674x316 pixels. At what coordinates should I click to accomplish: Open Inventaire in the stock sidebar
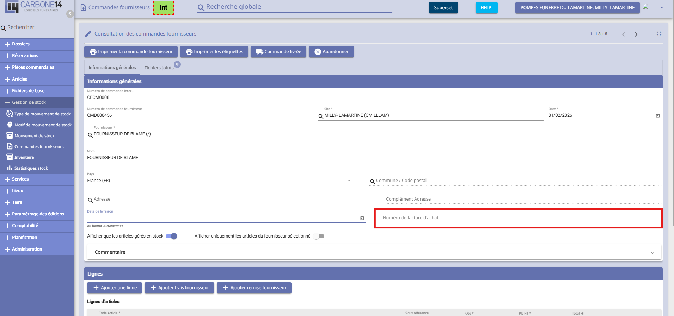point(24,157)
